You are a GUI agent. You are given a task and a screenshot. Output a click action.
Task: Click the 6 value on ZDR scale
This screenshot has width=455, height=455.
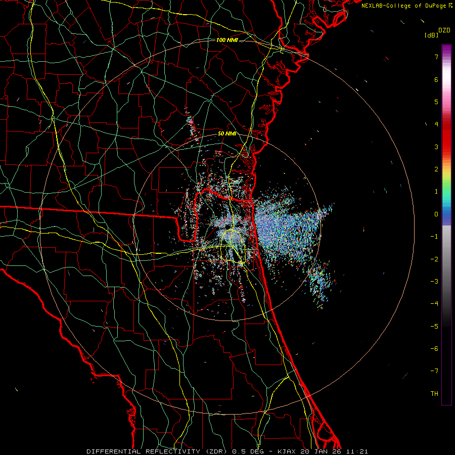pyautogui.click(x=436, y=79)
